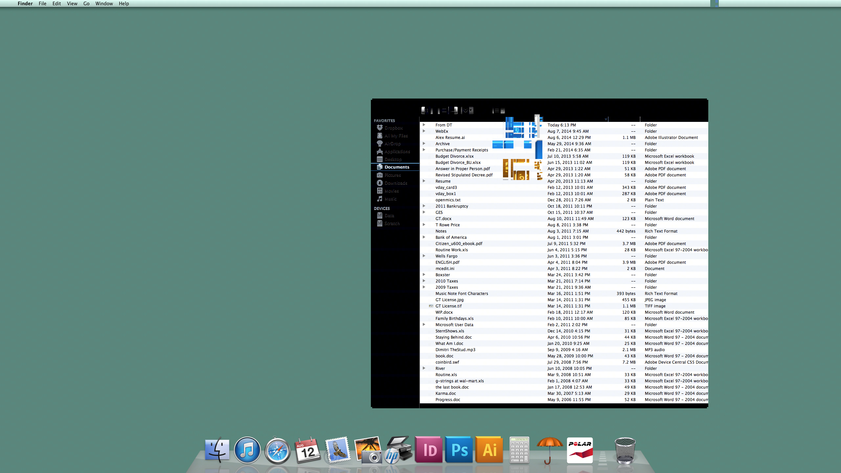Open the Help menu
Image resolution: width=841 pixels, height=473 pixels.
point(124,4)
